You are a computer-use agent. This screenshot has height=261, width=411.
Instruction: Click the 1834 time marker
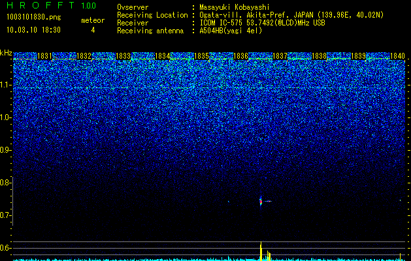162,56
